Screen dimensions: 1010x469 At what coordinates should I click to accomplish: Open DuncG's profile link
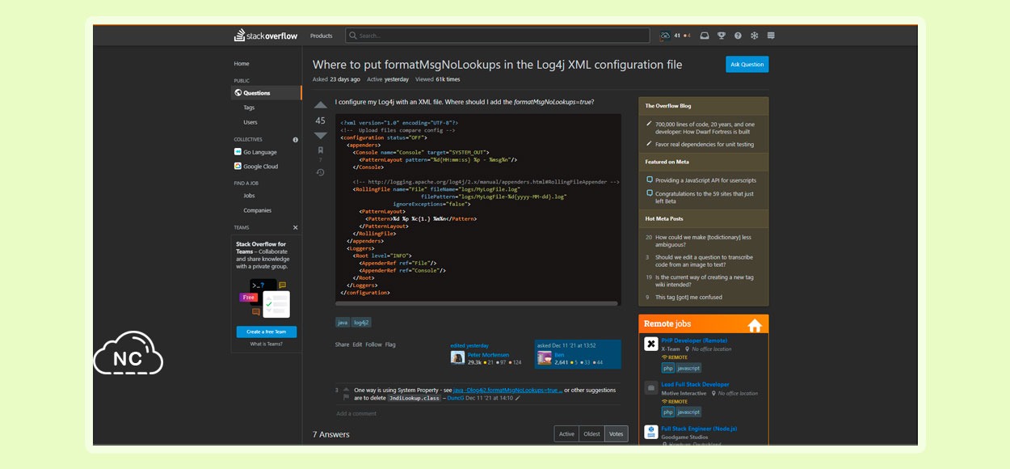tap(456, 398)
